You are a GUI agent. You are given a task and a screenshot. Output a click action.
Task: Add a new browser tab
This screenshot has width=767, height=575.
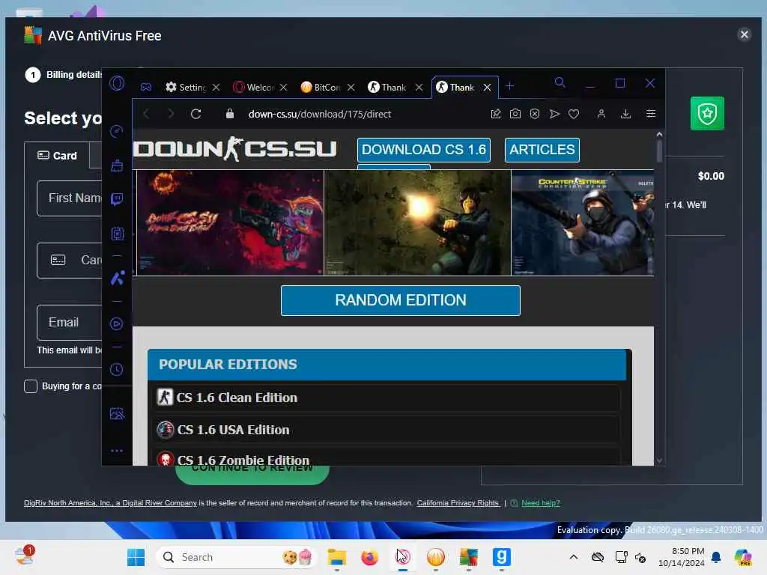(509, 86)
